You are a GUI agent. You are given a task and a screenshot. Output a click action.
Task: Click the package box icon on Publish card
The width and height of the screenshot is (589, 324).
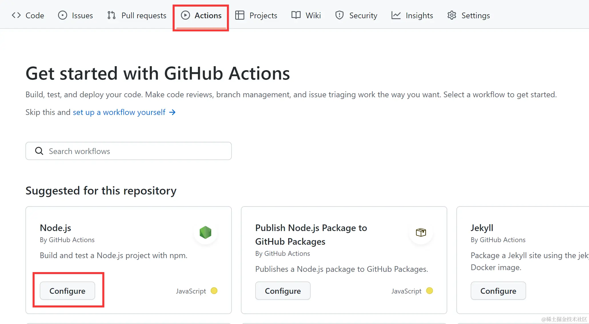coord(421,232)
